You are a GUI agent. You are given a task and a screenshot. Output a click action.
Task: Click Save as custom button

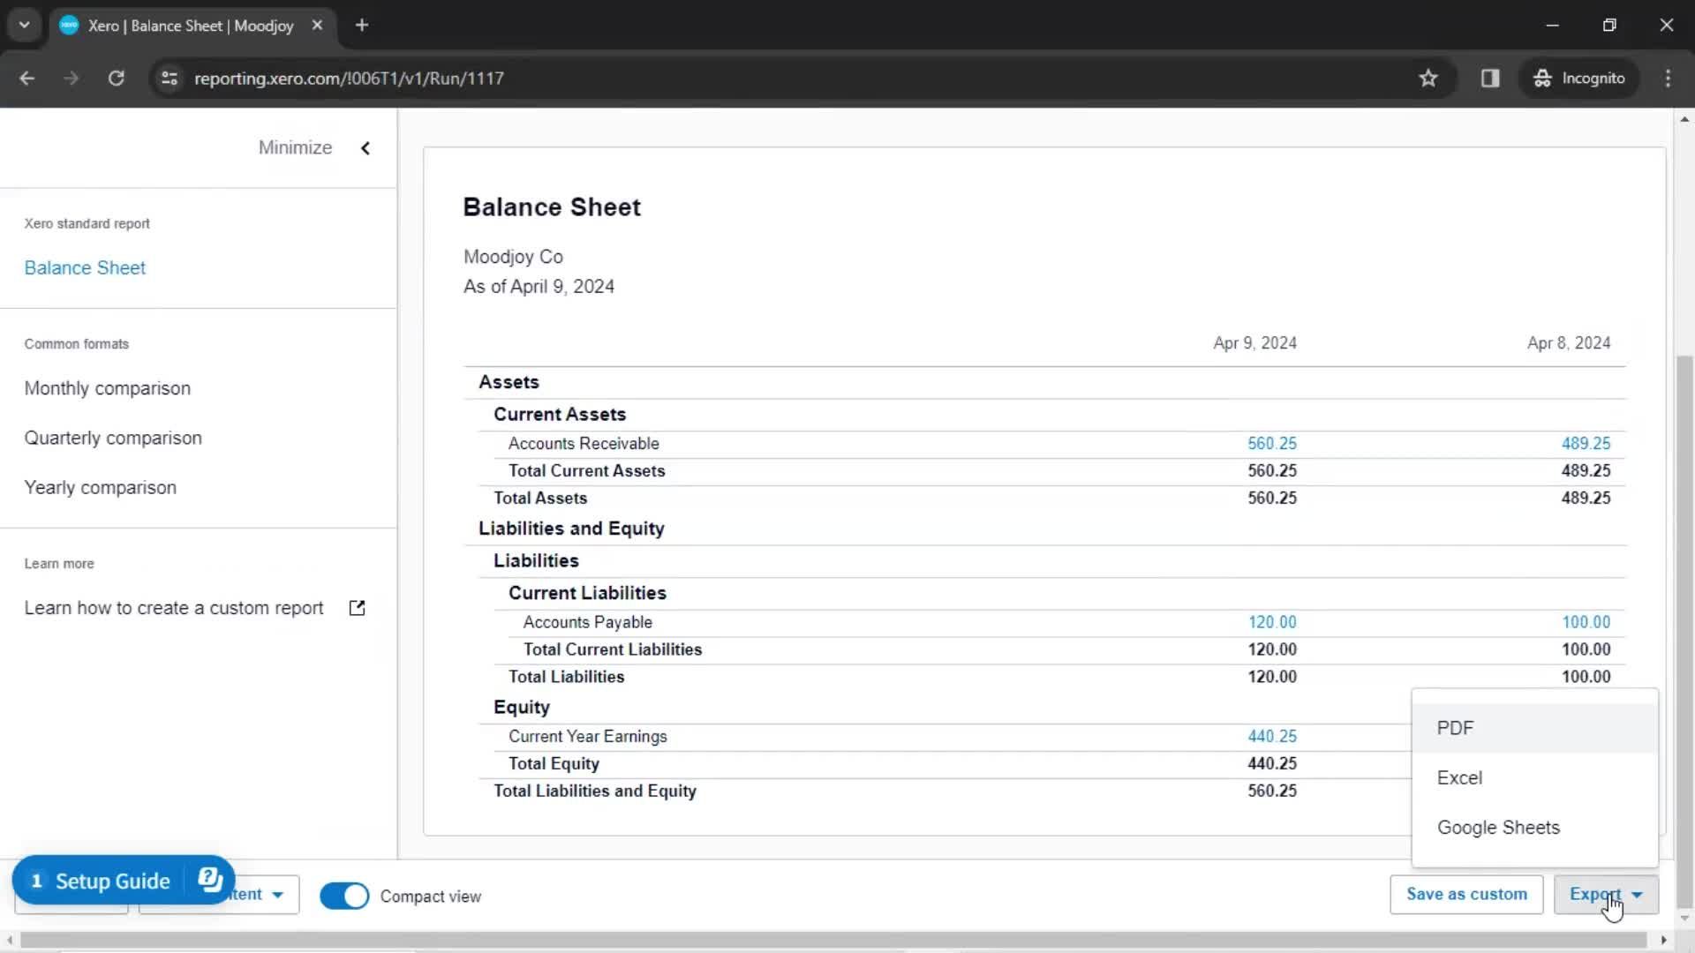click(x=1466, y=894)
